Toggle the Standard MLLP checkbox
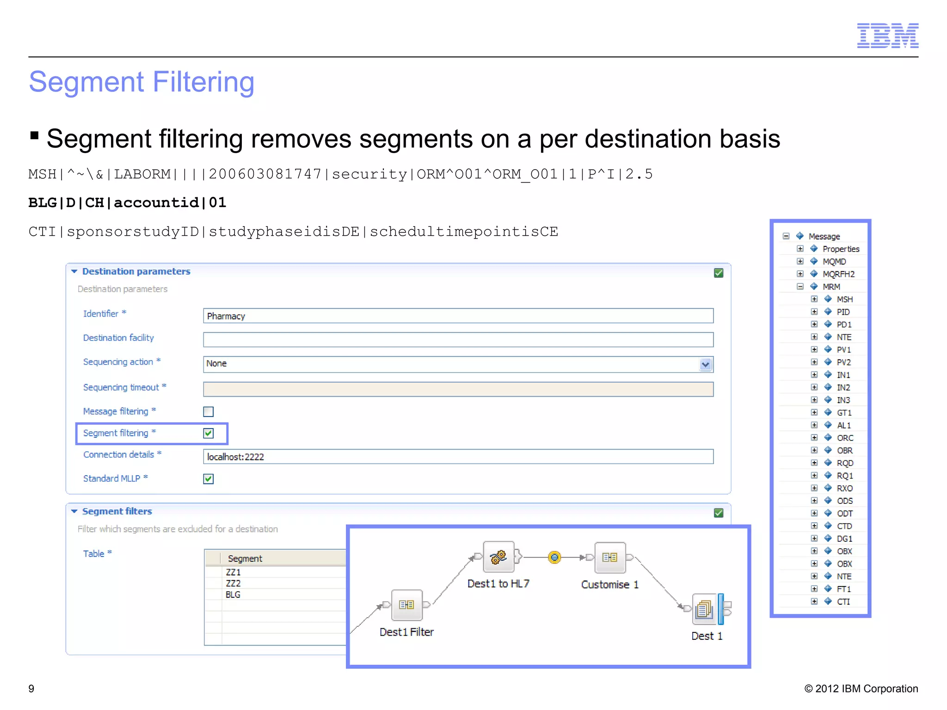This screenshot has height=710, width=947. pos(209,479)
